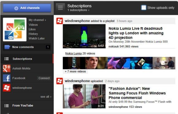The width and height of the screenshot is (178, 114).
Task: Select the Subscriptions sidebar section
Action: 27,59
